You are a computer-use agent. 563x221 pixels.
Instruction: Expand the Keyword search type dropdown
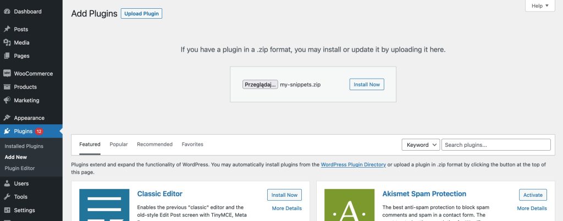[x=421, y=145]
